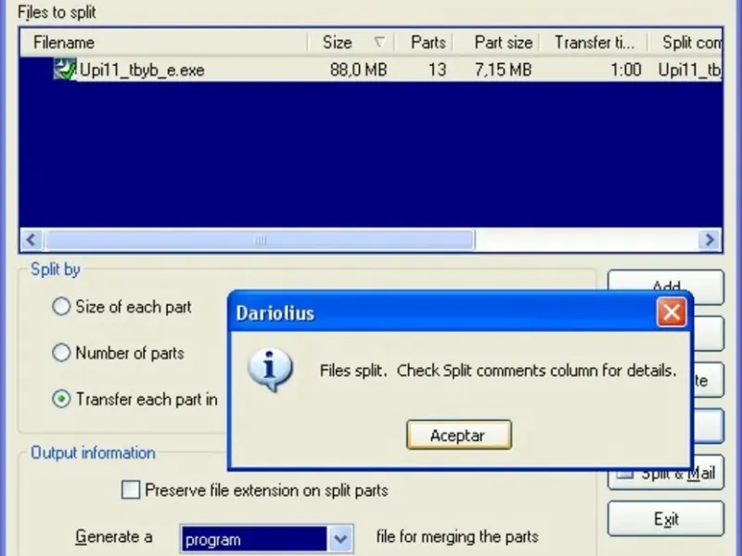Click the Size column sort arrow

(379, 42)
